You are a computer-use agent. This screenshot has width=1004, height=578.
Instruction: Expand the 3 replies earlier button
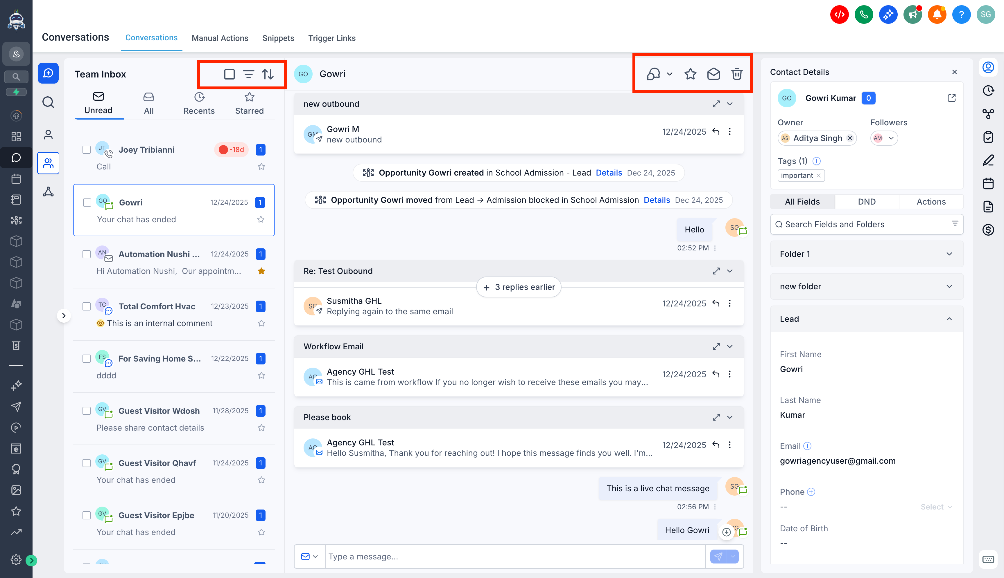coord(519,287)
